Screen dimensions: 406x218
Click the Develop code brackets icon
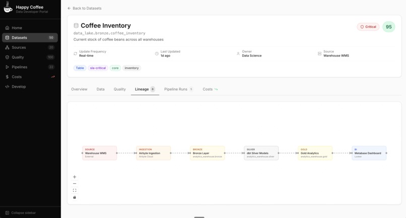coord(7,87)
